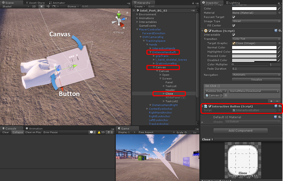
Task: Open Target Graphic object picker circle
Action: [279, 43]
